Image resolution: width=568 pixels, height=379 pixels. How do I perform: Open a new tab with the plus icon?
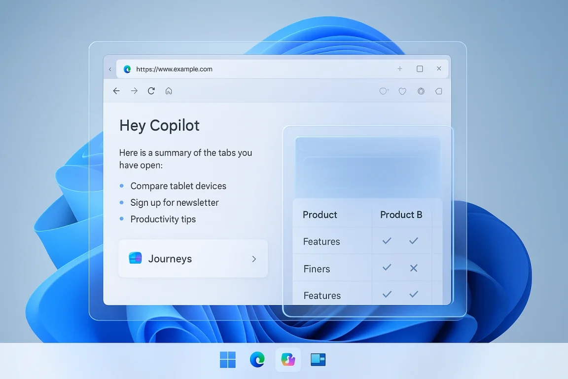point(400,69)
